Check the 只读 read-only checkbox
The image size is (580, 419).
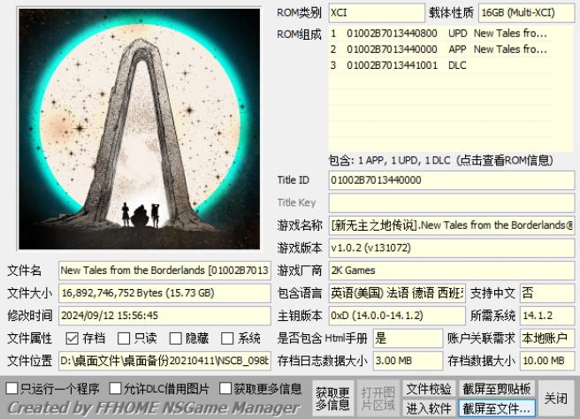(124, 338)
